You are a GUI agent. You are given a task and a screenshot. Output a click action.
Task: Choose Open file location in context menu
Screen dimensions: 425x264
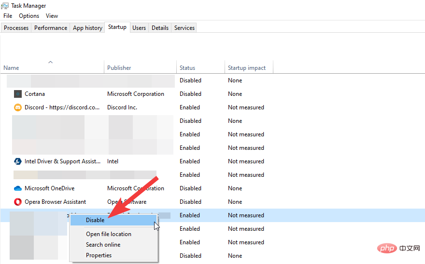click(x=109, y=234)
